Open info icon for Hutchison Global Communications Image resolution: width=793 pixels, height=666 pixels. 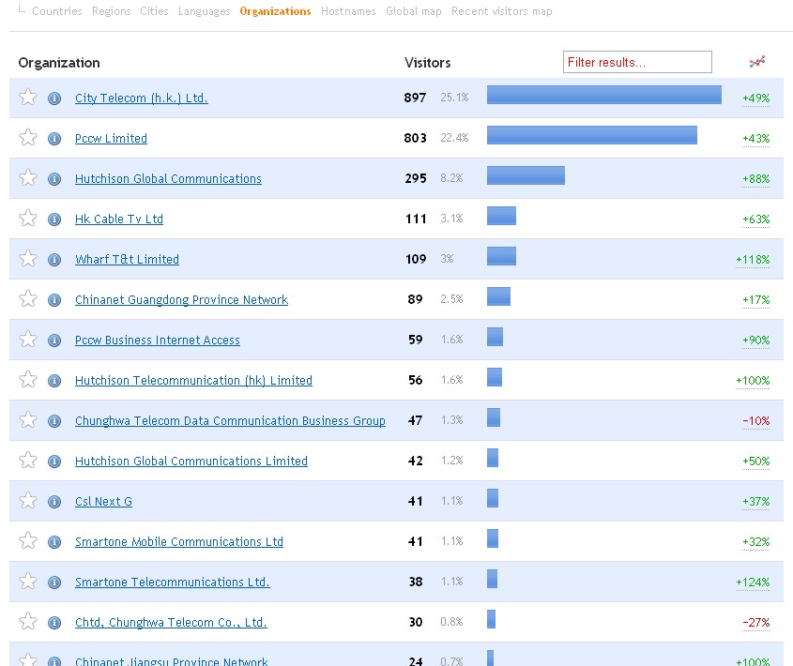pos(54,179)
